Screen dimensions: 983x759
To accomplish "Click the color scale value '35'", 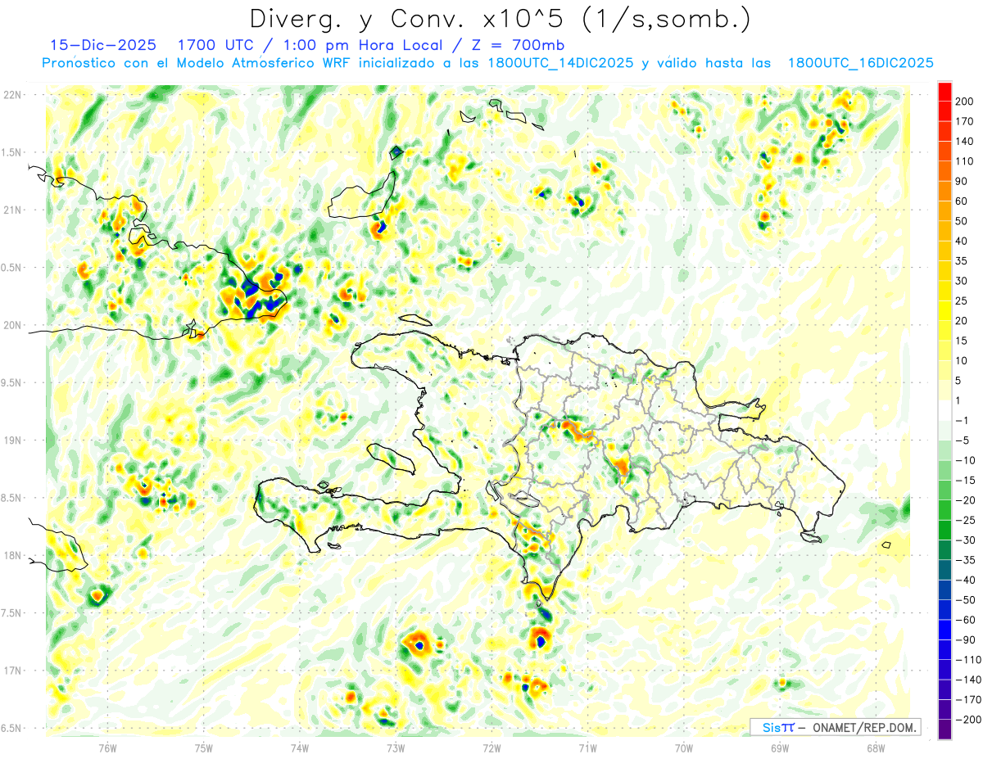I will coord(962,261).
